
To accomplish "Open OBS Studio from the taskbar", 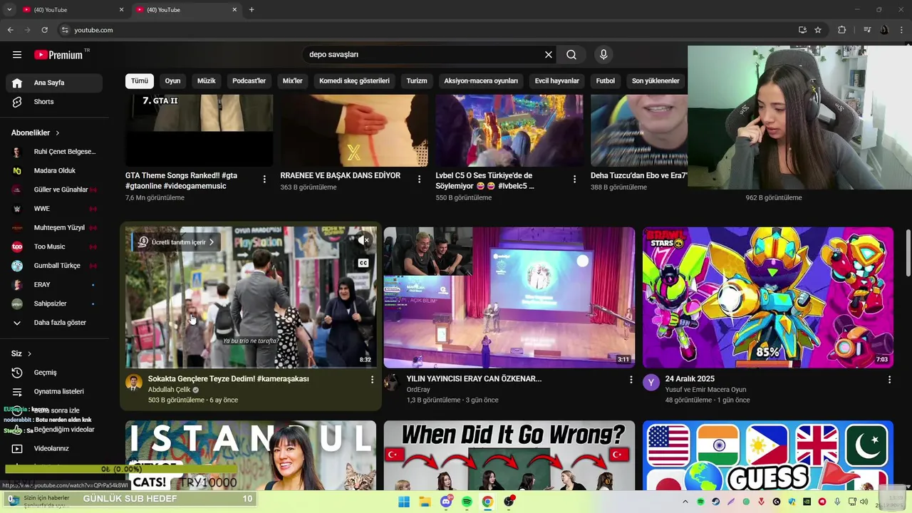I will pos(509,502).
